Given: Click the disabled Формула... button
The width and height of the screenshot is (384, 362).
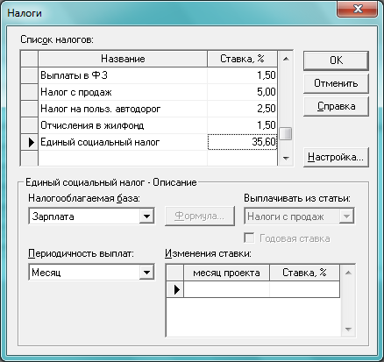Looking at the screenshot, I should pos(200,216).
